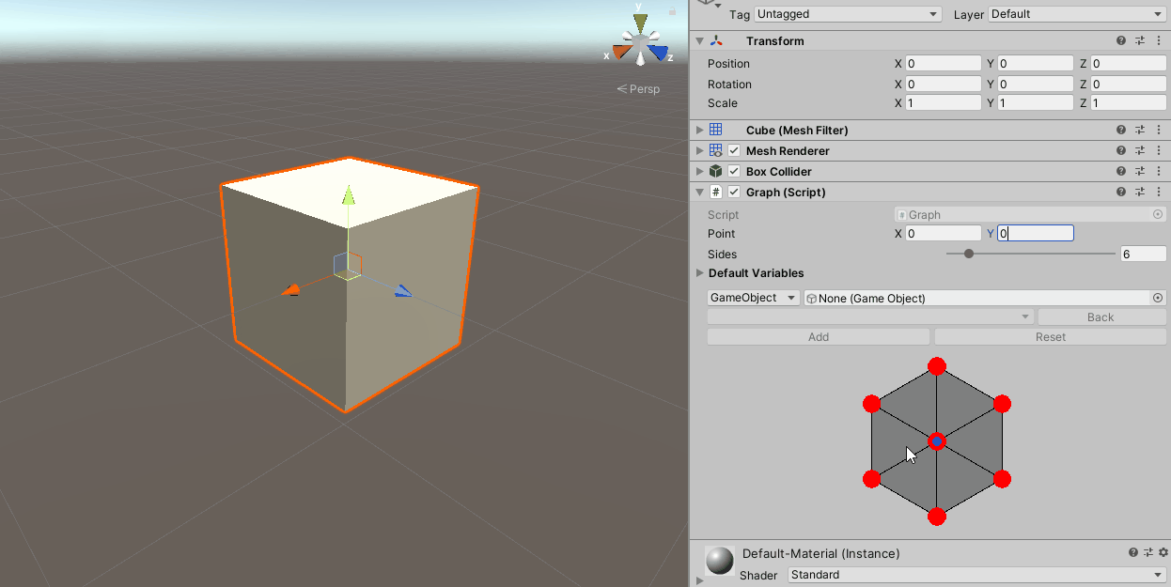Toggle the Box Collider enabled checkbox

734,171
